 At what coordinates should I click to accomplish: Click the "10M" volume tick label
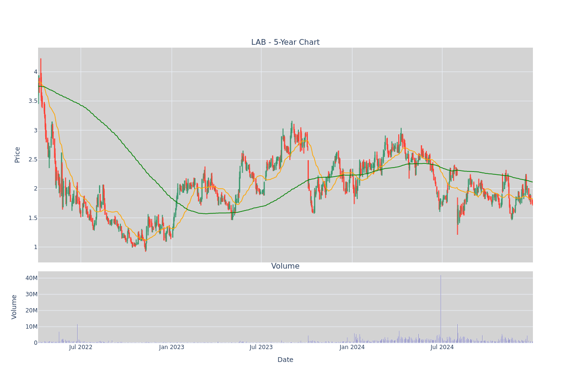[31, 327]
